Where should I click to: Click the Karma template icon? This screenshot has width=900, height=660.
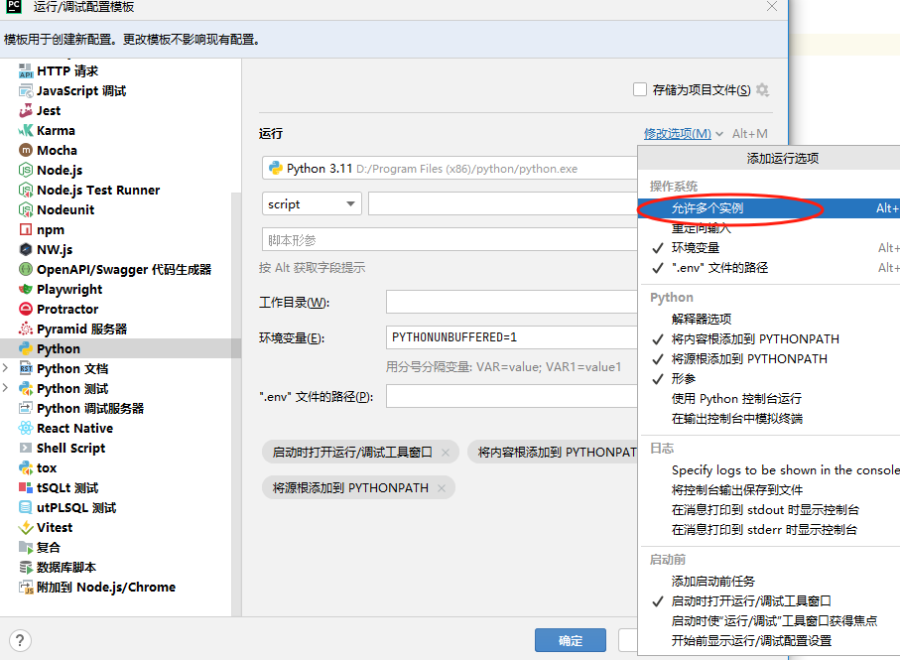pyautogui.click(x=26, y=130)
